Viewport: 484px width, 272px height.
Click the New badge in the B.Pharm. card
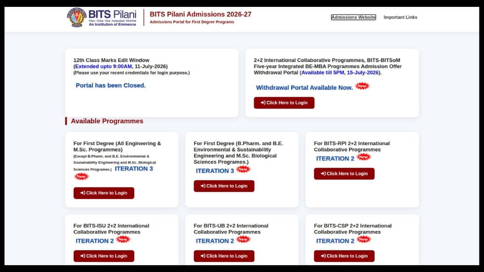(x=243, y=169)
